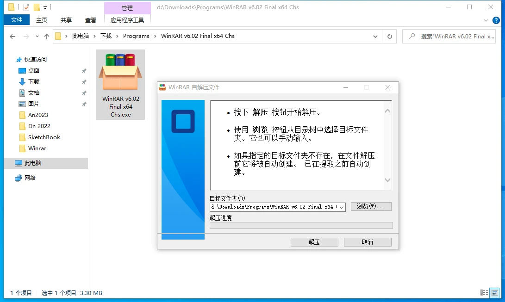The image size is (505, 302).
Task: Select 网络 in the navigation pane
Action: pos(30,178)
